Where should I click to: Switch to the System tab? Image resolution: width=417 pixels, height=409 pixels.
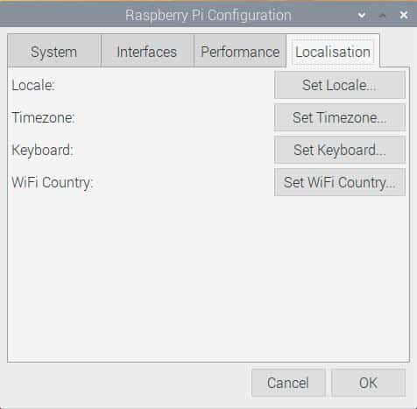pos(54,51)
